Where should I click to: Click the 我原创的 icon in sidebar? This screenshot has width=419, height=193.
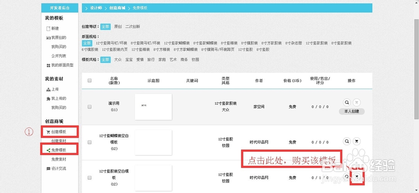coord(48,38)
